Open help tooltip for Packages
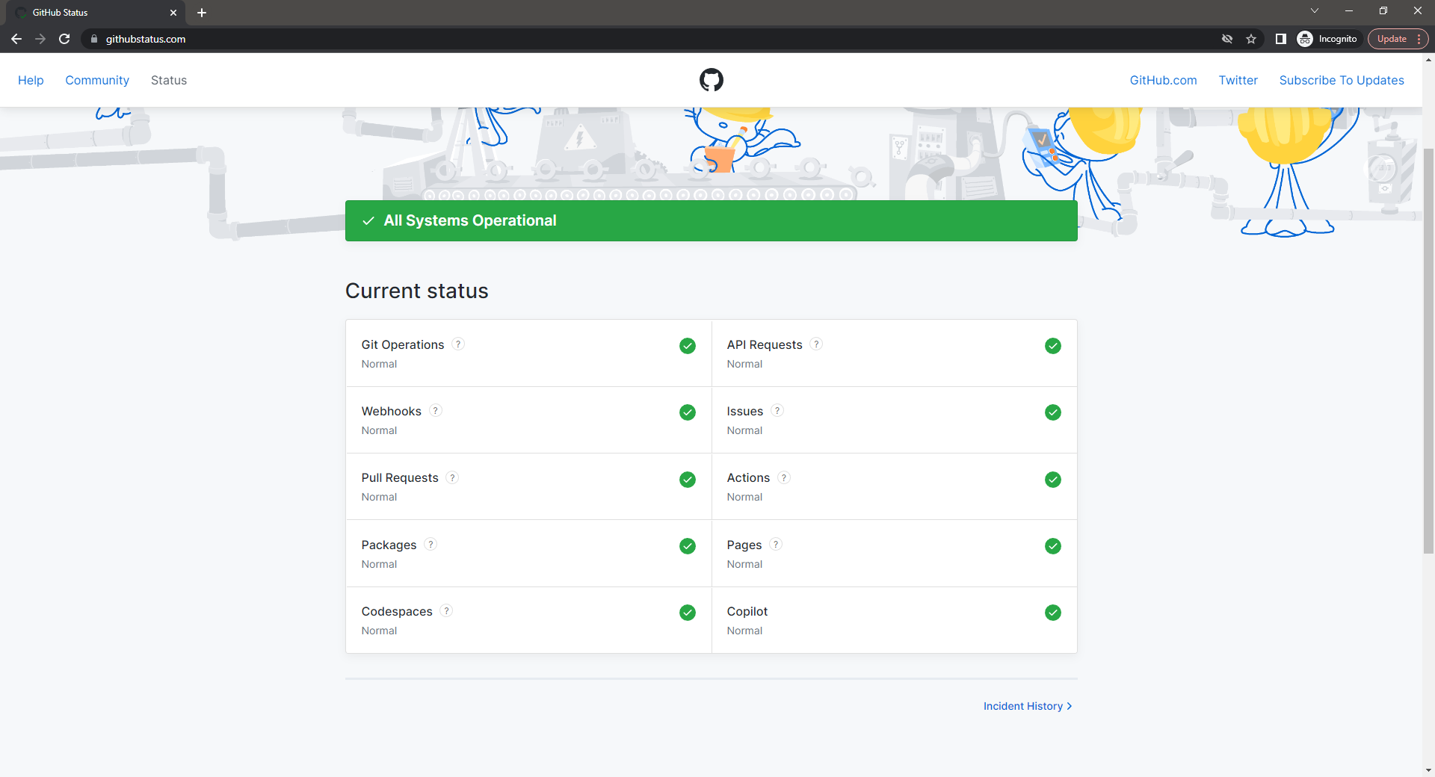 click(430, 544)
